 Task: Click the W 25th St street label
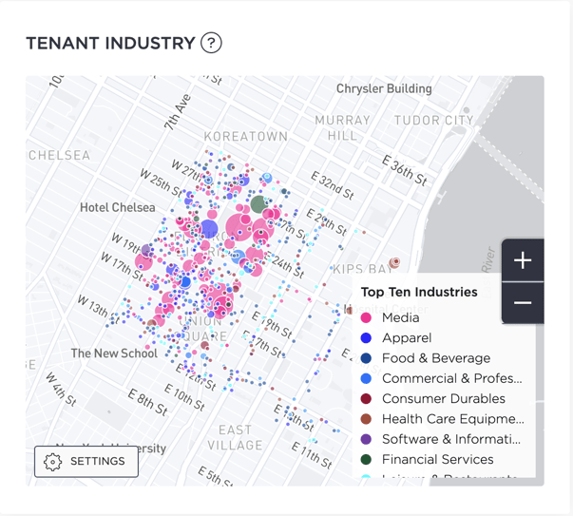[161, 182]
